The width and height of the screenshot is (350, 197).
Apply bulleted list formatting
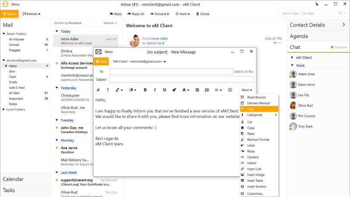[x=197, y=90]
